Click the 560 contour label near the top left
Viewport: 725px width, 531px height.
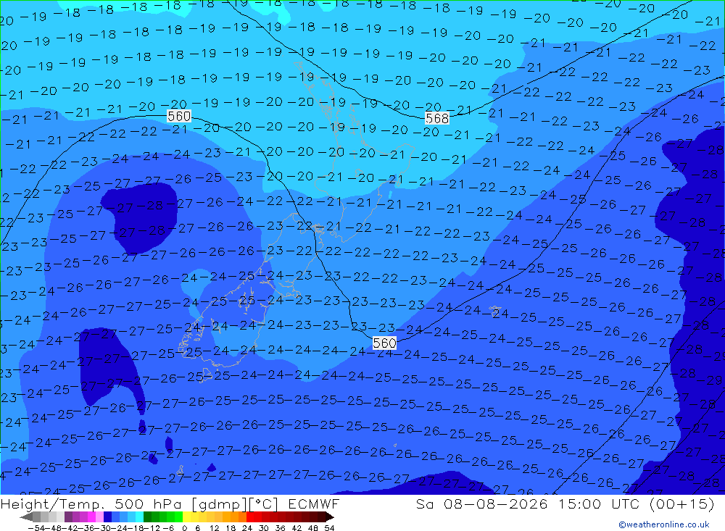click(179, 116)
